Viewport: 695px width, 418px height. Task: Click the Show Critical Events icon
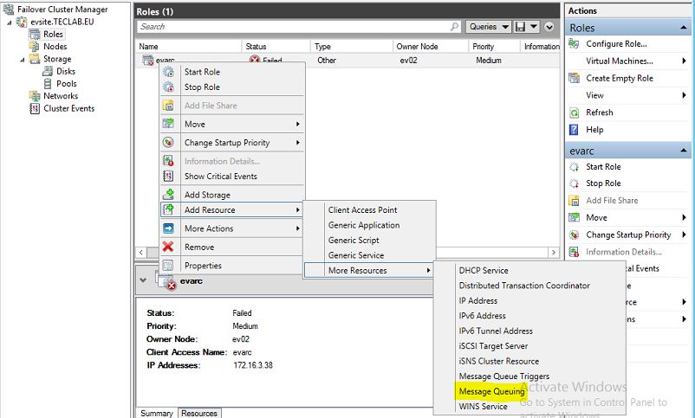coord(168,177)
